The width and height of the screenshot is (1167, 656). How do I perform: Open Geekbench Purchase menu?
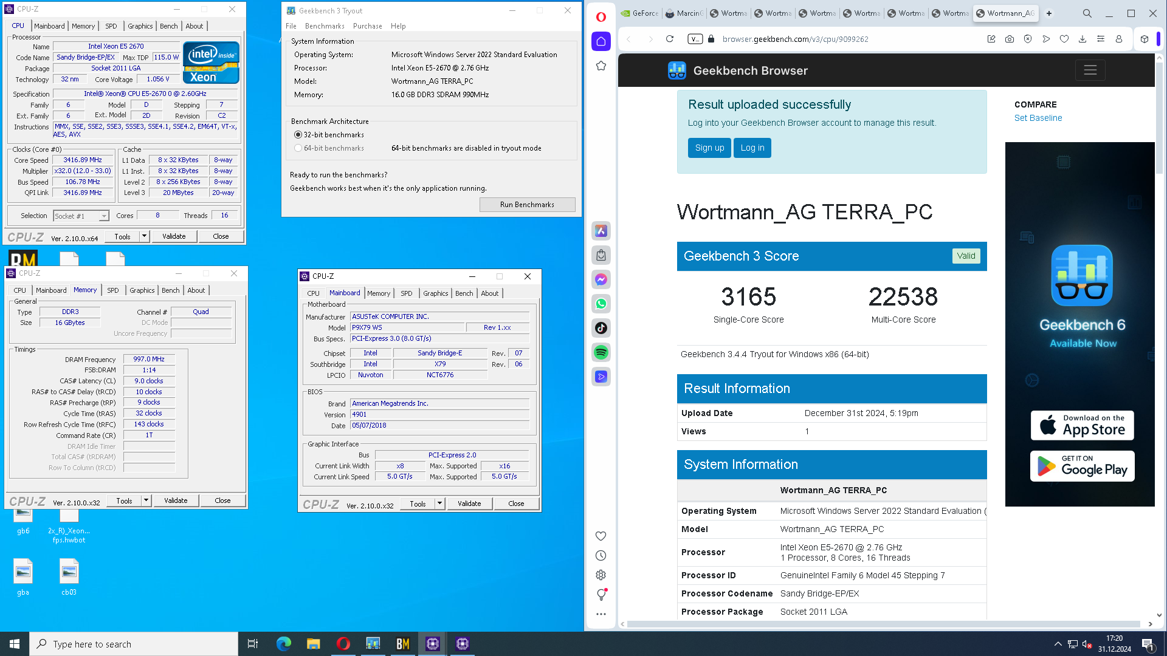pyautogui.click(x=368, y=26)
